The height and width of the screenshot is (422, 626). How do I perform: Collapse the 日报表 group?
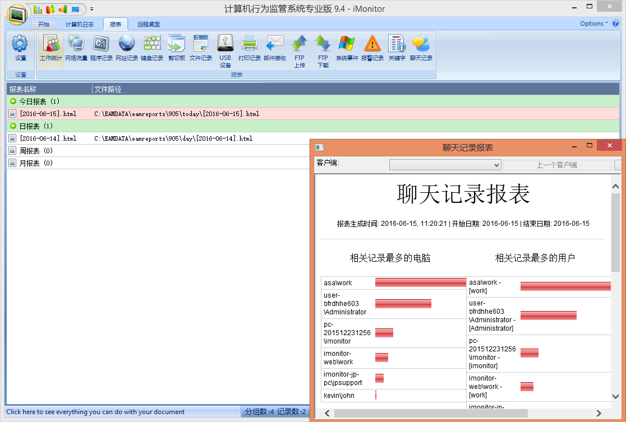(x=13, y=126)
